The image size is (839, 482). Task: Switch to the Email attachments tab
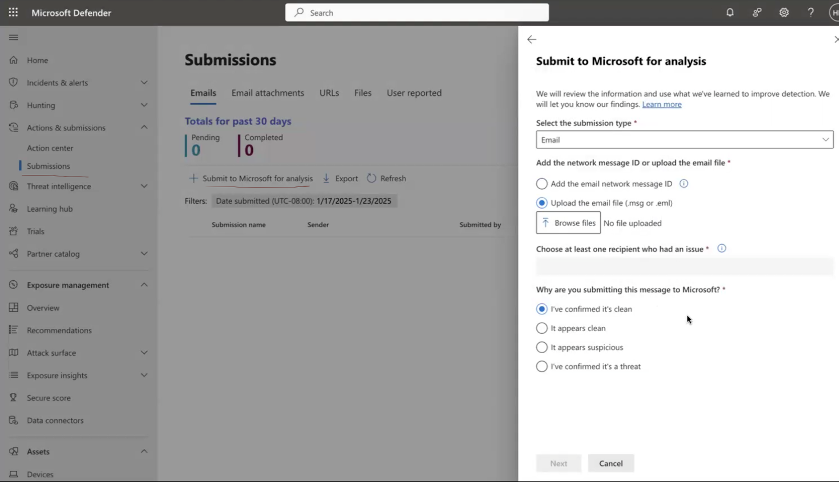(267, 93)
